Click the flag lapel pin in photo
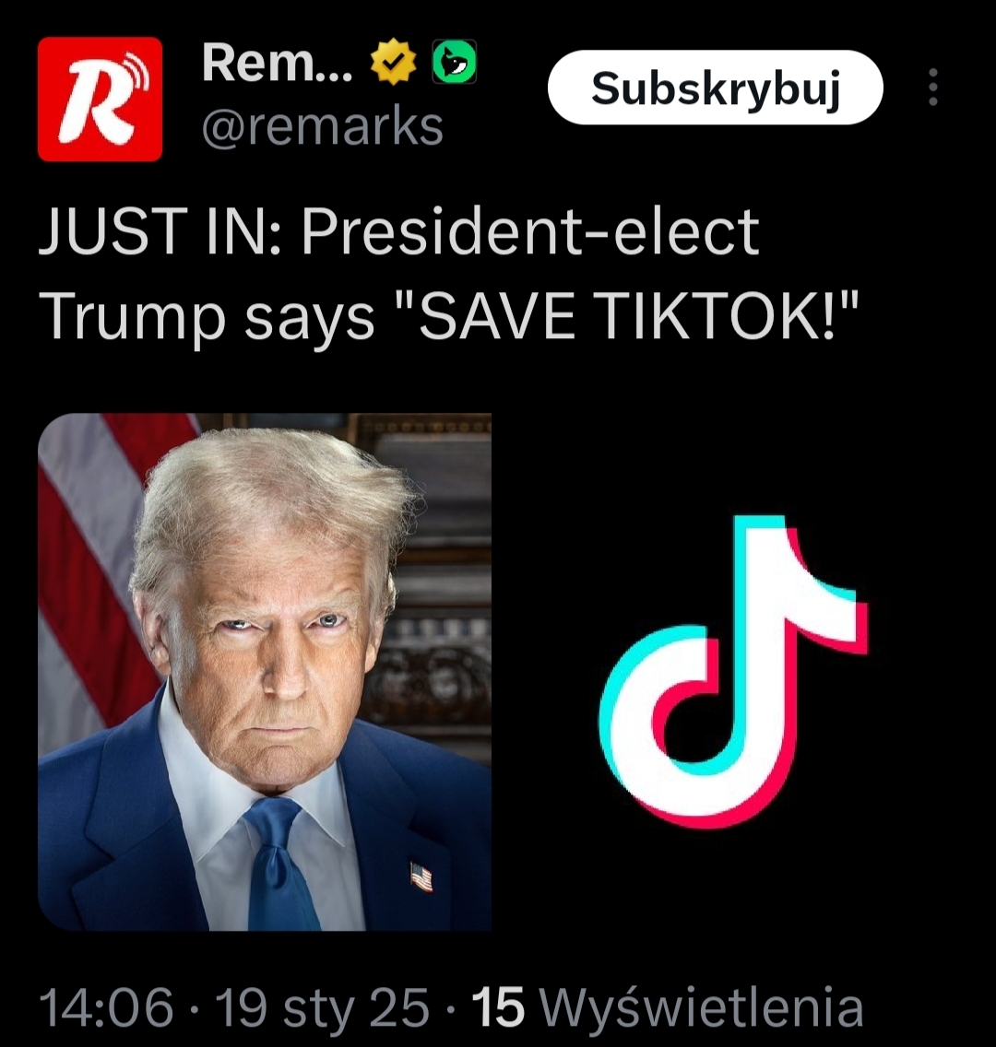Image resolution: width=996 pixels, height=1047 pixels. pos(421,876)
